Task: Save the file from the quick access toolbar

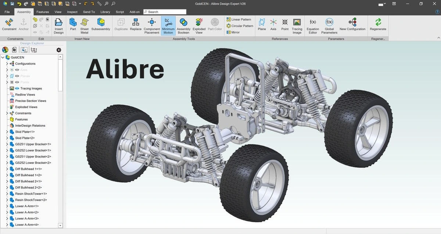Action: pyautogui.click(x=12, y=4)
